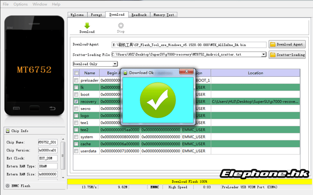Uncheck the recovery partition checkbox
Screen dimensions: 313x195
click(x=76, y=101)
